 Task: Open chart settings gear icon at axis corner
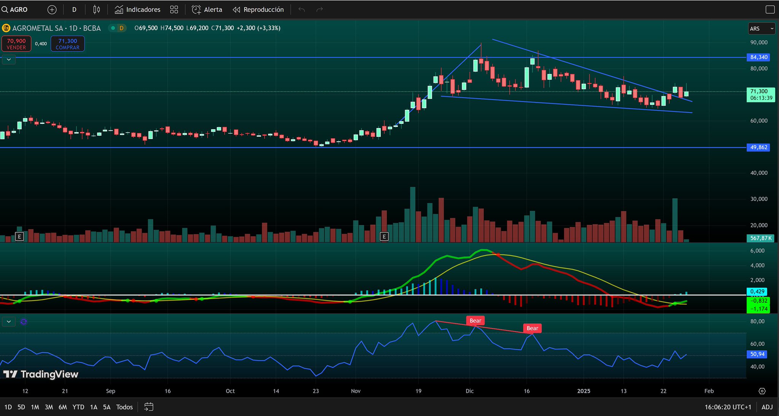(762, 391)
